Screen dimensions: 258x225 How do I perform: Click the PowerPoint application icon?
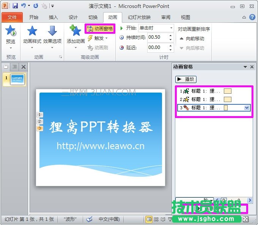tap(5, 6)
